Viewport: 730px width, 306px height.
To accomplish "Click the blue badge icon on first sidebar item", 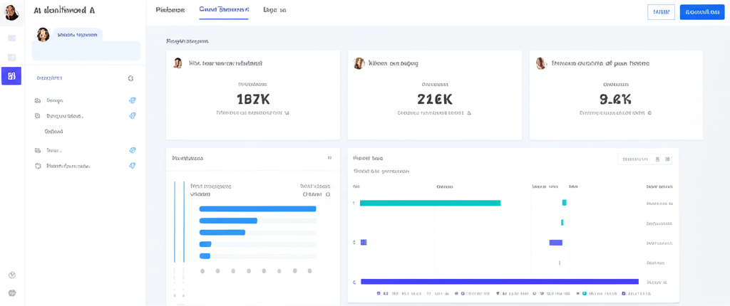I will pyautogui.click(x=132, y=100).
